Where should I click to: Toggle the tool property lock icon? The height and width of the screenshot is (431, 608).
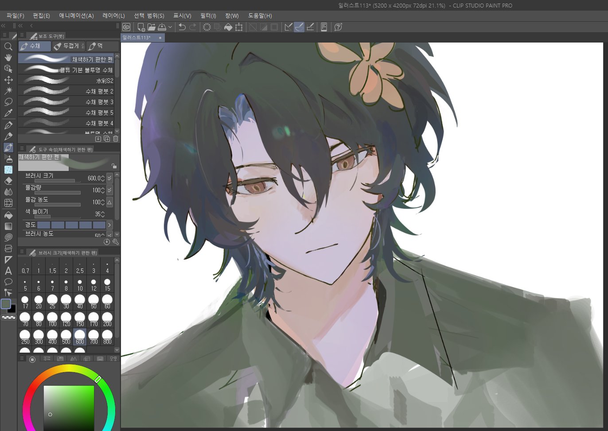tap(114, 166)
